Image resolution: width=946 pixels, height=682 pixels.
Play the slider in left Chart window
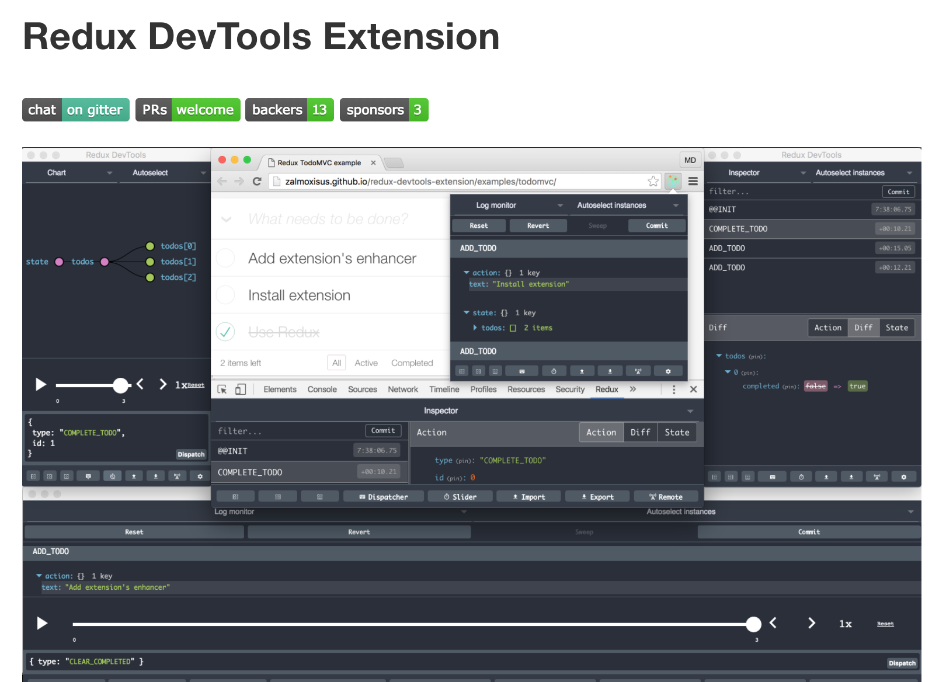(x=40, y=384)
